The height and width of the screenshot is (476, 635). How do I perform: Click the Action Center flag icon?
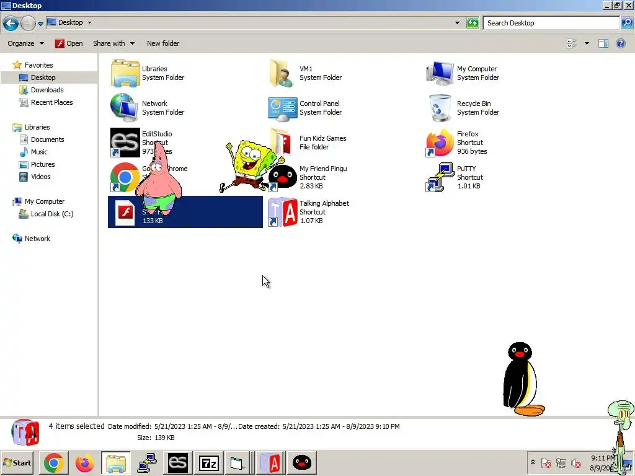(546, 462)
